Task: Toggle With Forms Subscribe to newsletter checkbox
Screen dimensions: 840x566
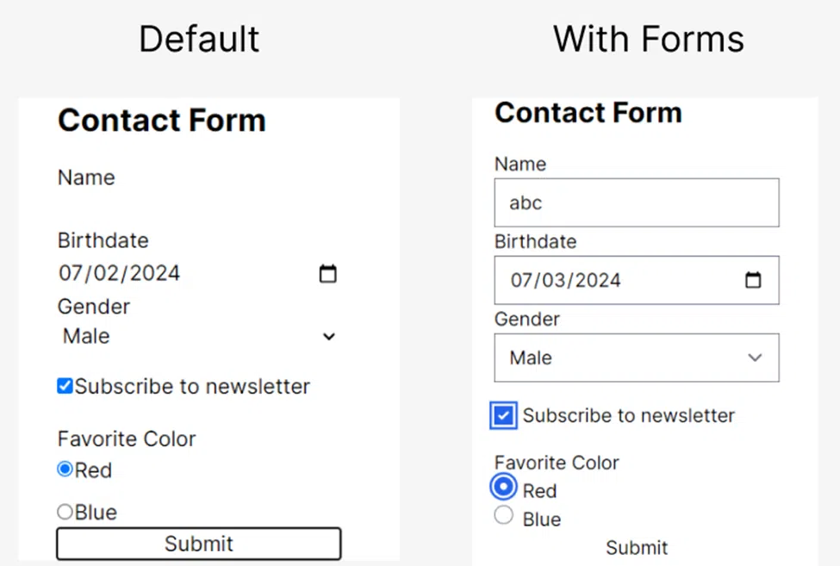Action: pyautogui.click(x=504, y=415)
